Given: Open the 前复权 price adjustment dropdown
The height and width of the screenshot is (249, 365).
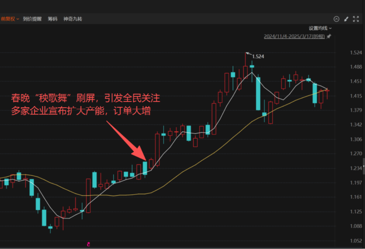Looking at the screenshot, I should pos(9,19).
